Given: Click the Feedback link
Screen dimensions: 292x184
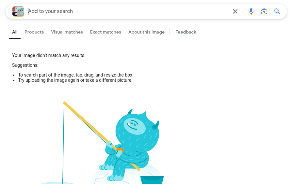Looking at the screenshot, I should pos(186,32).
